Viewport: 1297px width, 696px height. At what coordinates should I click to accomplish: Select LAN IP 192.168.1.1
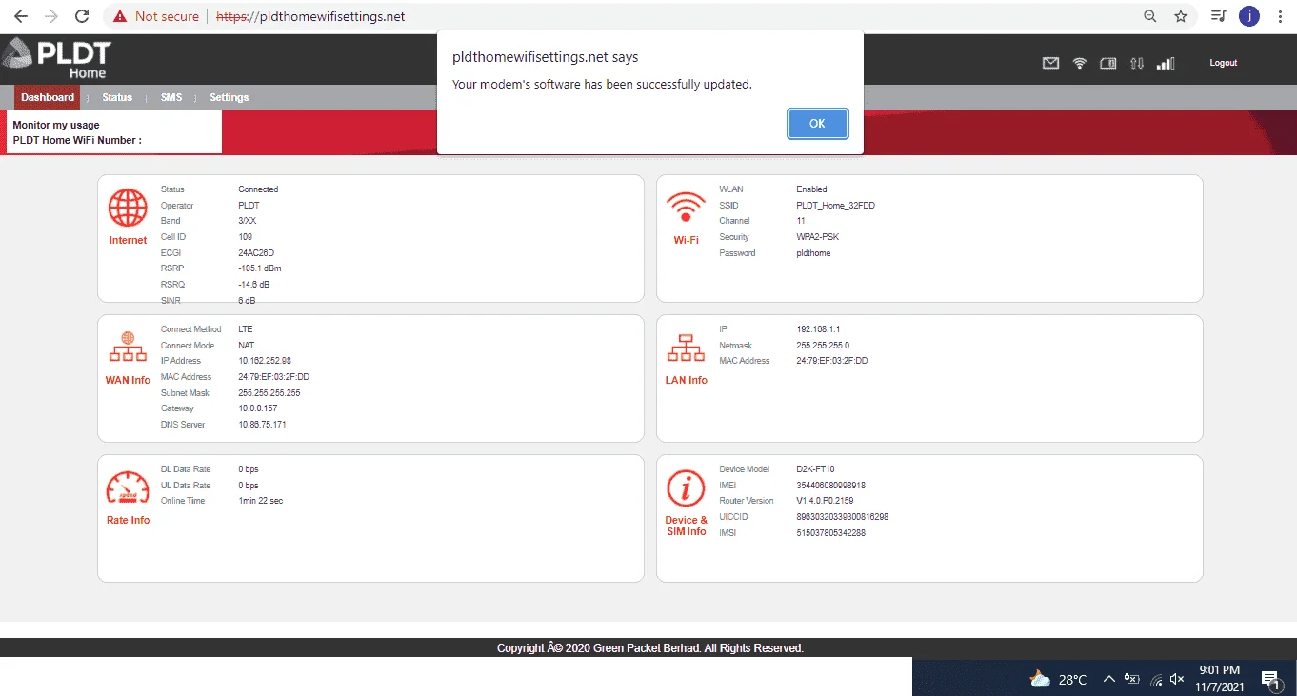pyautogui.click(x=818, y=329)
